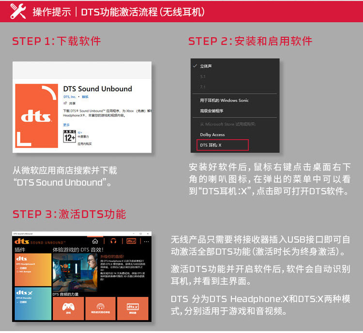Image resolution: width=363 pixels, height=333 pixels.
Task: Click 应用内购买 text in Store listing
Action: click(x=85, y=144)
